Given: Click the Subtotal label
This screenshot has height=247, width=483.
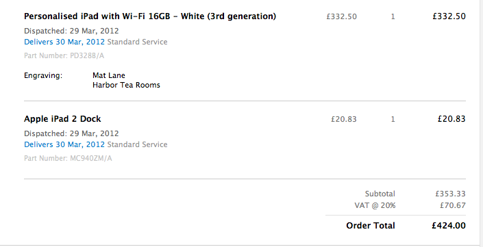Looking at the screenshot, I should [x=380, y=194].
